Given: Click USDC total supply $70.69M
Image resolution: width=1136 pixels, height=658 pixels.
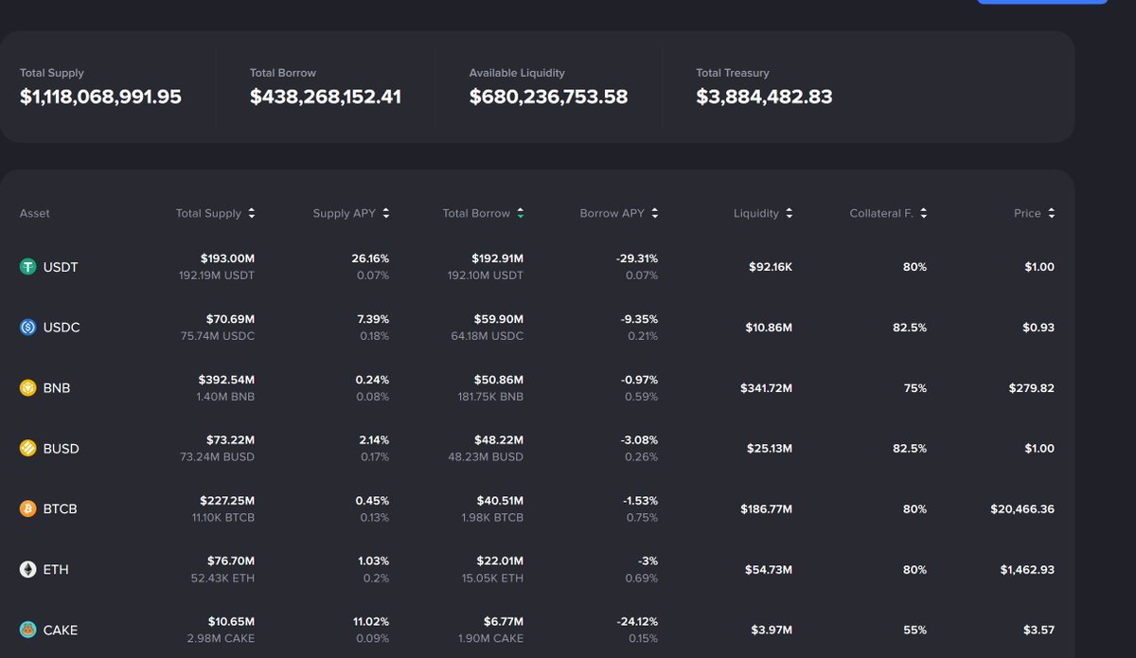Looking at the screenshot, I should [230, 319].
